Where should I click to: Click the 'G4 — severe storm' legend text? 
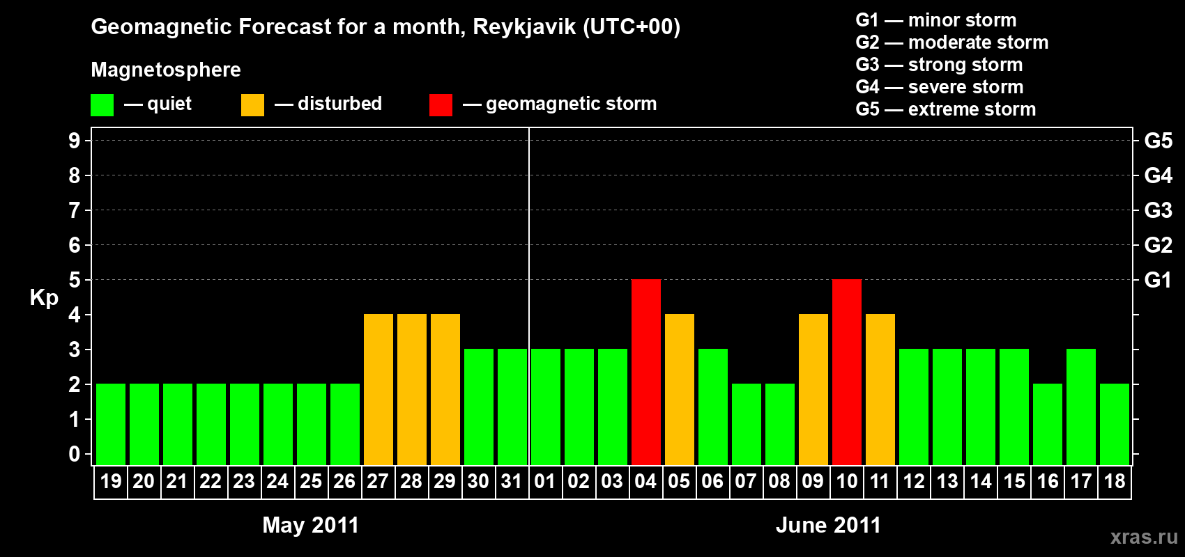click(940, 87)
